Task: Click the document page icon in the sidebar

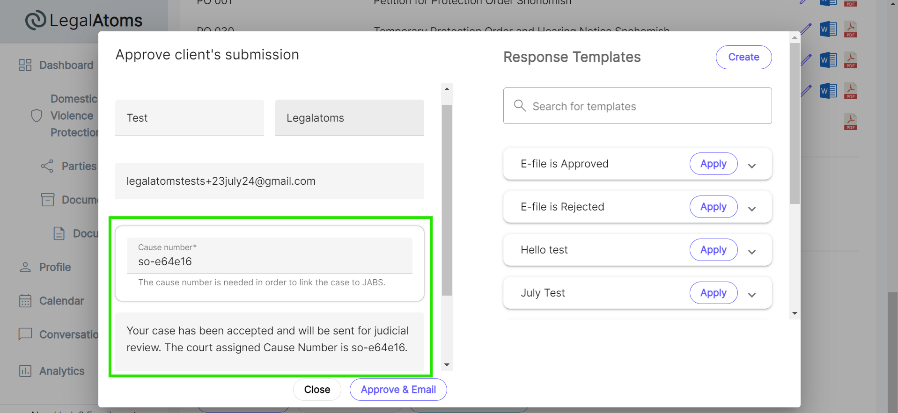Action: pos(59,233)
